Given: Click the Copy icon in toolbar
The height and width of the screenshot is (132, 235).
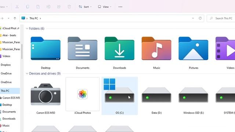Looking at the screenshot, I should point(28,7).
